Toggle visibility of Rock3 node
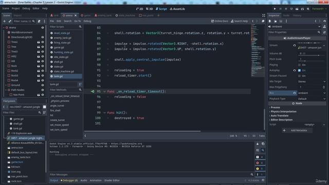Viewport: 329px width, 185px height. [x=43, y=76]
